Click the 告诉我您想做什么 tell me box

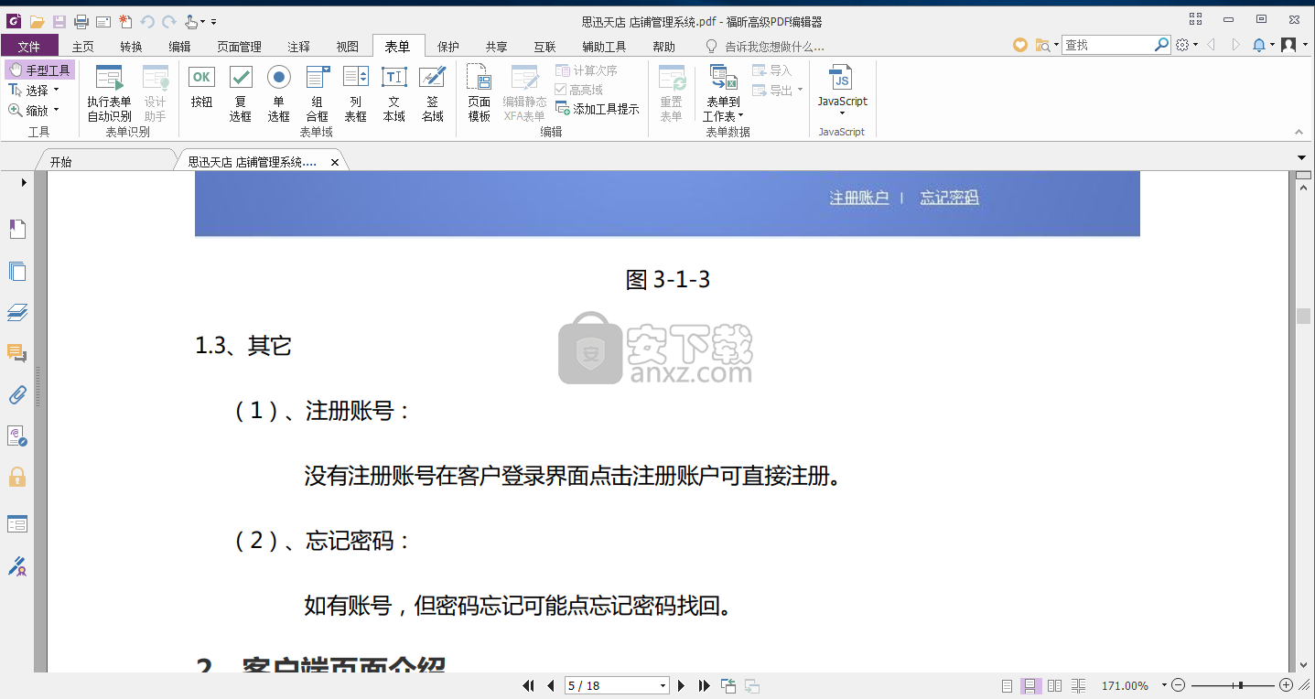tap(765, 46)
